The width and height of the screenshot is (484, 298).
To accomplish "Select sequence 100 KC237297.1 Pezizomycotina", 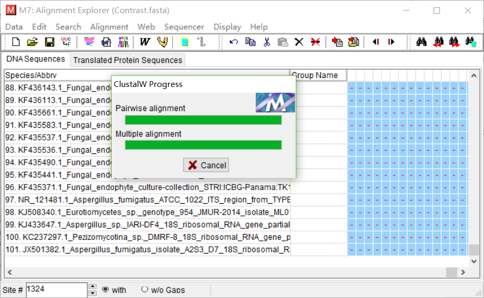I will (147, 237).
